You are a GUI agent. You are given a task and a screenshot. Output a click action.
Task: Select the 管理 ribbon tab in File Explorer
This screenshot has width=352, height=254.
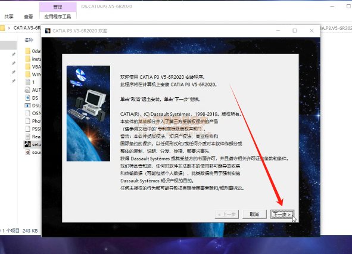pos(57,7)
